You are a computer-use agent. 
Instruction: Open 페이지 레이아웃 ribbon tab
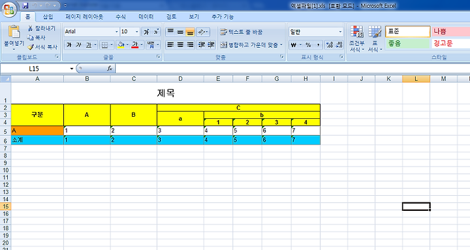(x=84, y=17)
